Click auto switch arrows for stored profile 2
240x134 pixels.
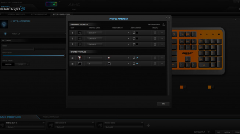pyautogui.click(x=134, y=64)
